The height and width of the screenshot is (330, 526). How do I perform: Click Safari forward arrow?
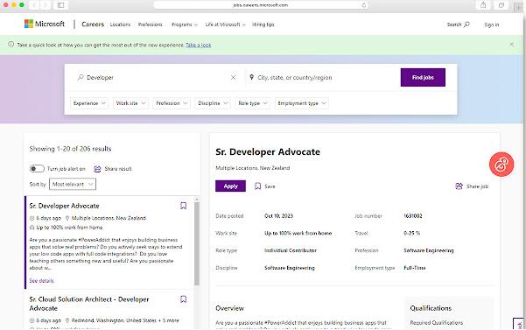click(46, 5)
